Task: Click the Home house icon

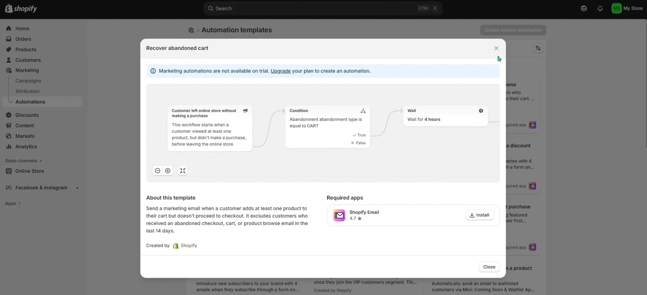Action: point(8,28)
